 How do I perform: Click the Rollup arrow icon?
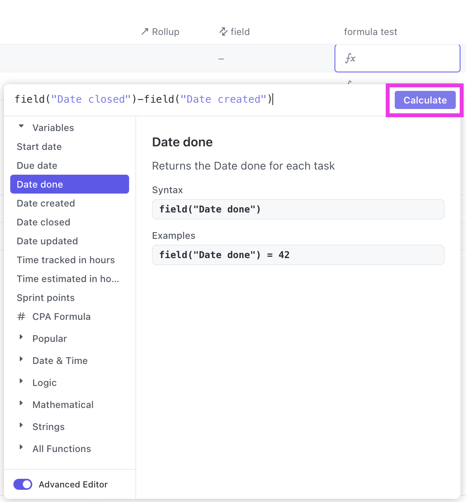(x=144, y=31)
